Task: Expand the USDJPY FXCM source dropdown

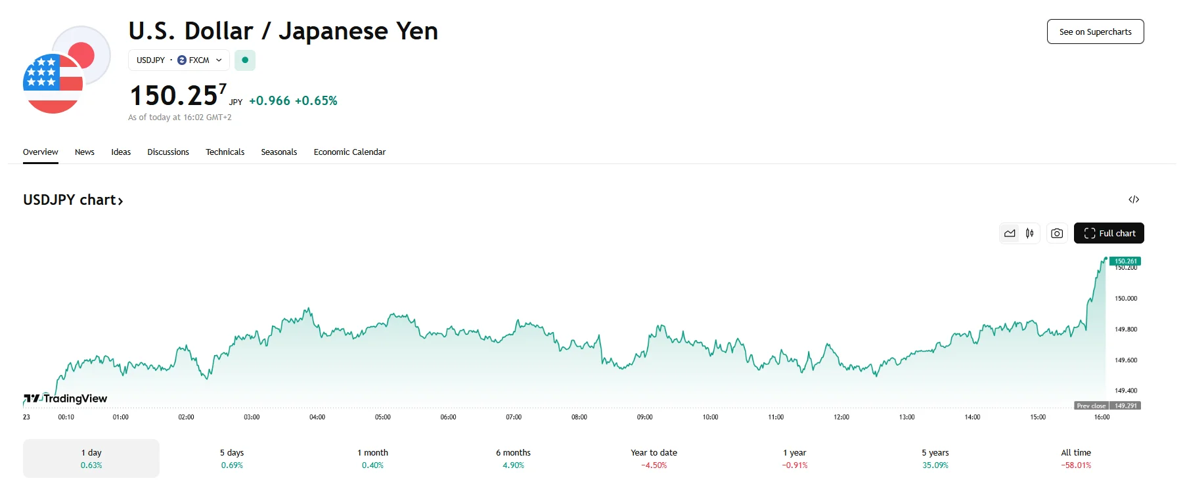Action: click(x=179, y=60)
